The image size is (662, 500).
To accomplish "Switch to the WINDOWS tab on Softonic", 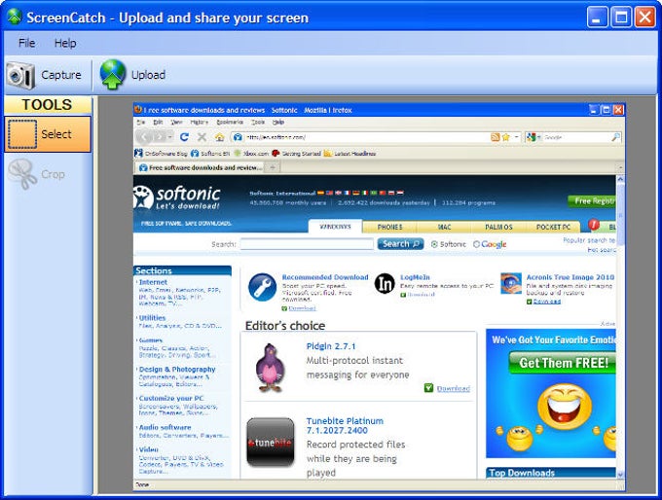I will tap(335, 227).
